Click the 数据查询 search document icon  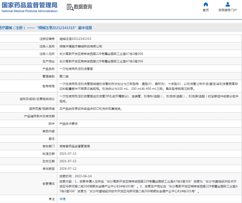[70, 7]
